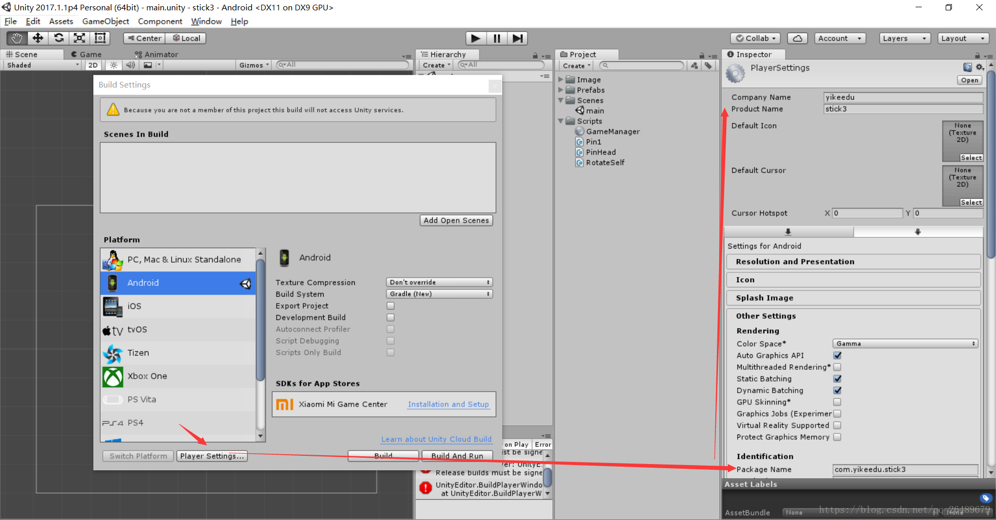This screenshot has height=520, width=996.
Task: Search by label in Project panel
Action: (x=708, y=66)
